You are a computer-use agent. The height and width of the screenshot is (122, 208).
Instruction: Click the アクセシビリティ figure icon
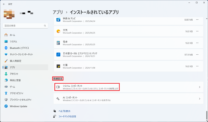click(6, 93)
